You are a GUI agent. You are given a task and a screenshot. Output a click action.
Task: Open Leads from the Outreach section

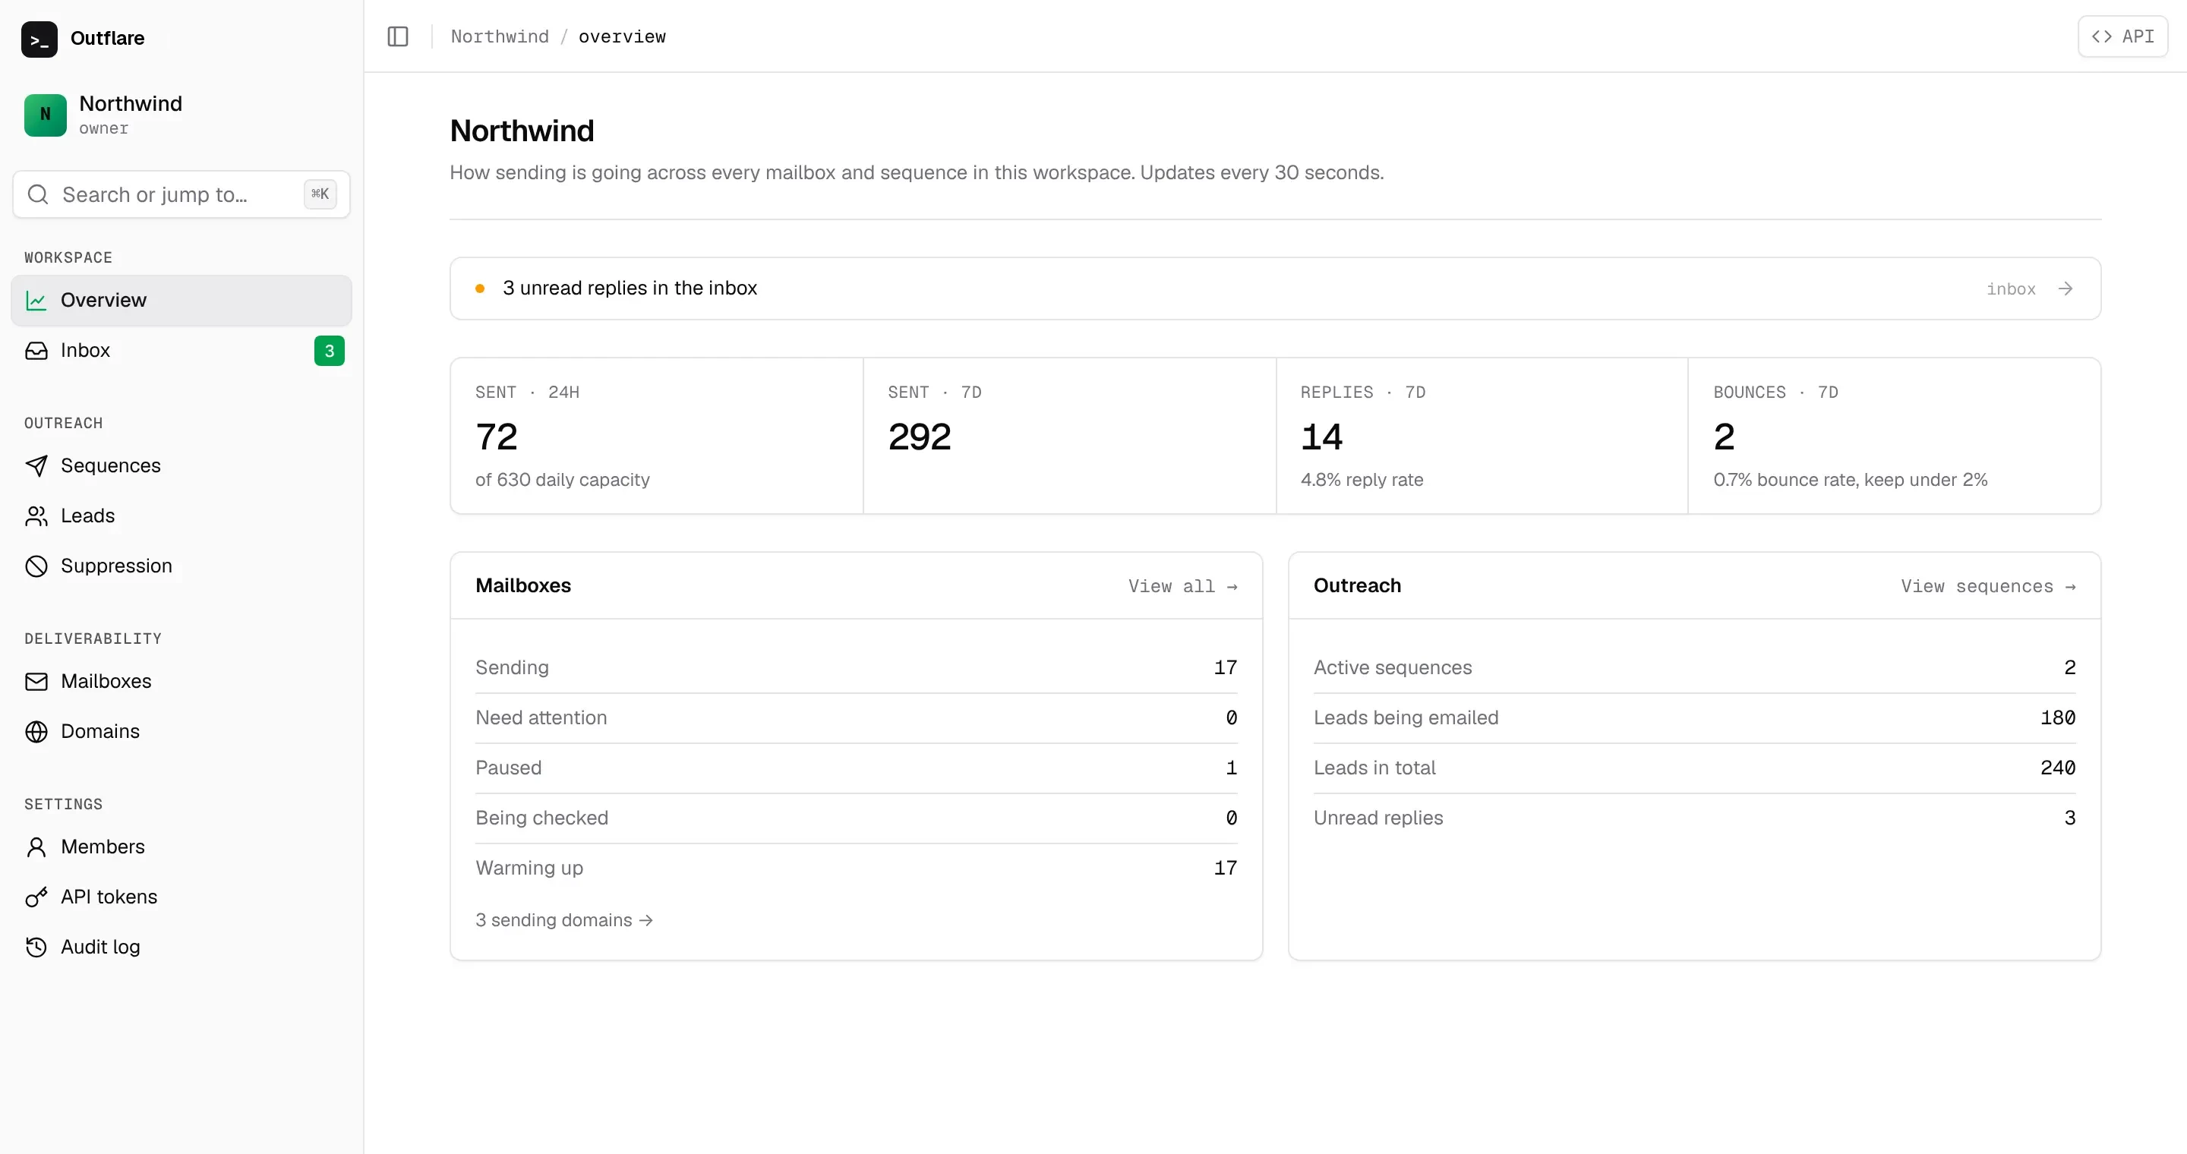pos(181,516)
